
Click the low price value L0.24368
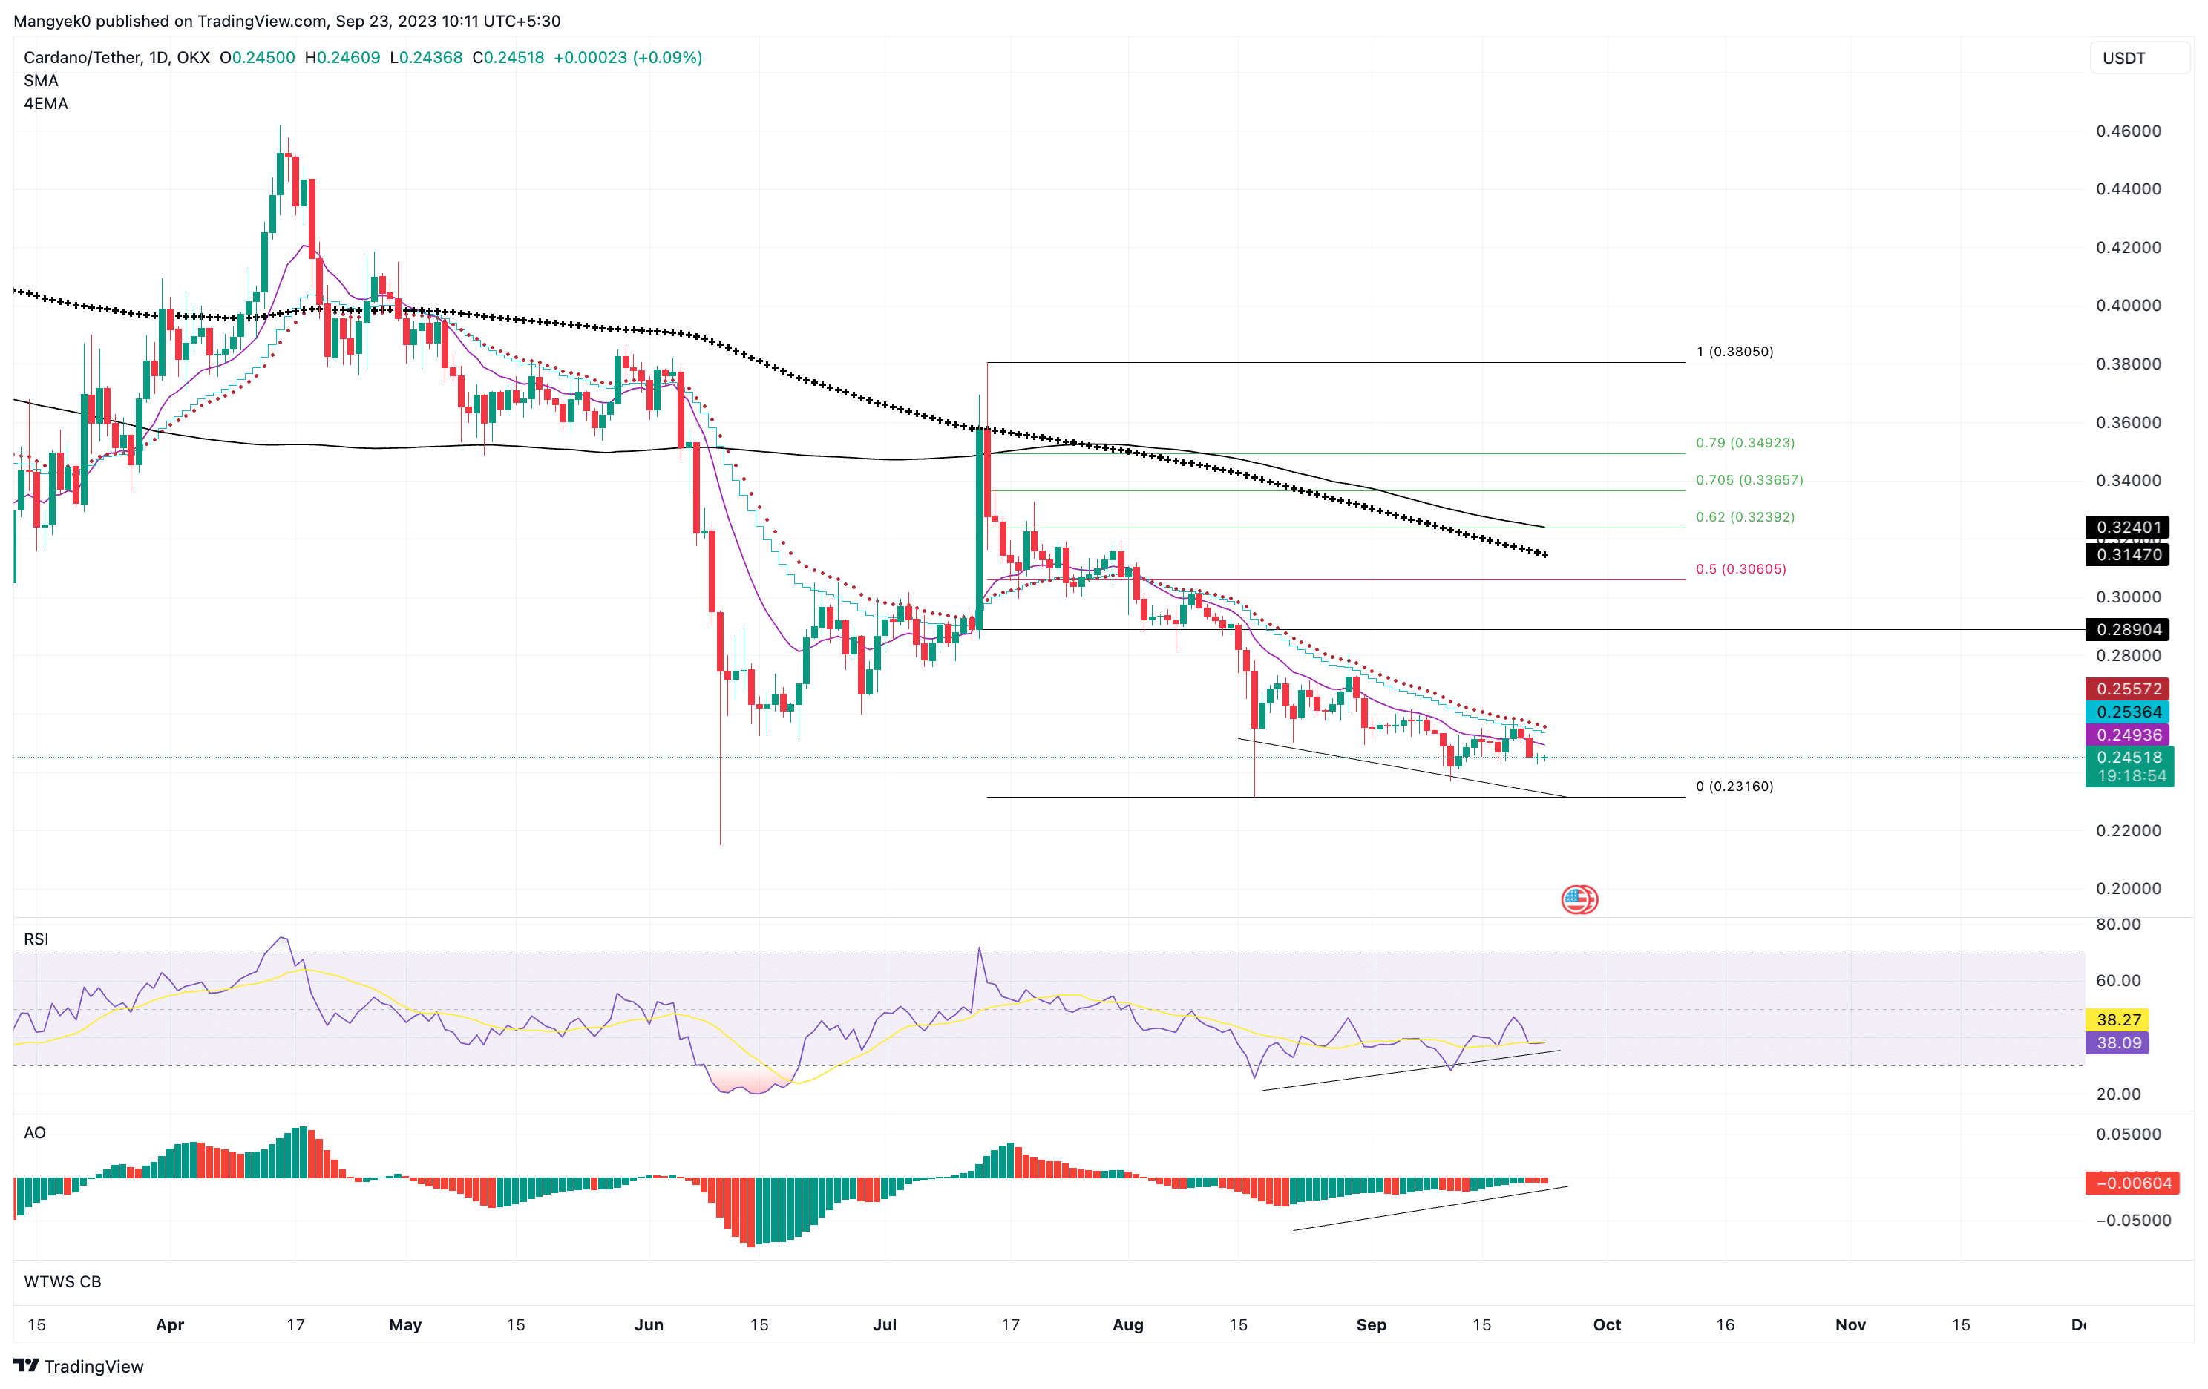(426, 57)
